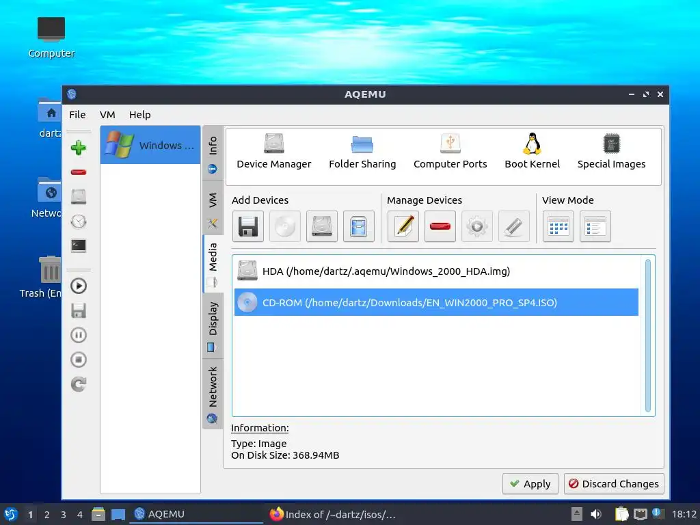The image size is (700, 525).
Task: Click the network monitor tray icon
Action: point(640,514)
